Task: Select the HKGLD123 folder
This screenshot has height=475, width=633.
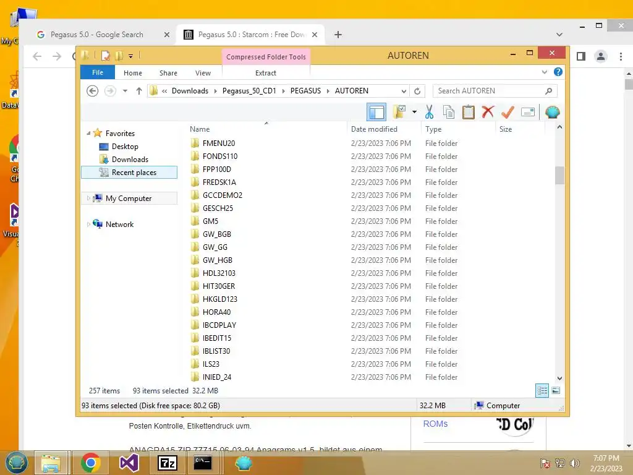Action: [219, 299]
